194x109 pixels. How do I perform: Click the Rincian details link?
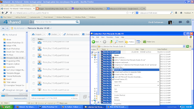click(x=75, y=98)
